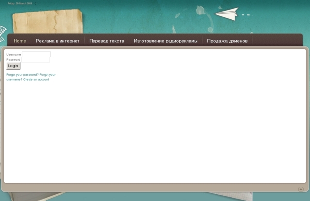310x201 pixels.
Task: Click the scroll-to-top arrow icon
Action: click(301, 189)
